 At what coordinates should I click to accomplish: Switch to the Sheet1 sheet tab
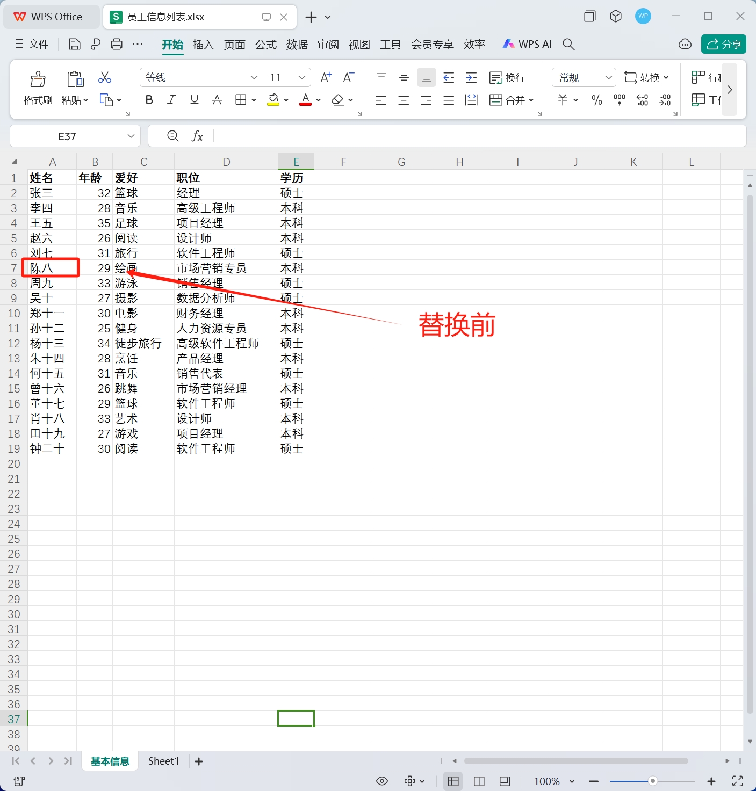[163, 761]
